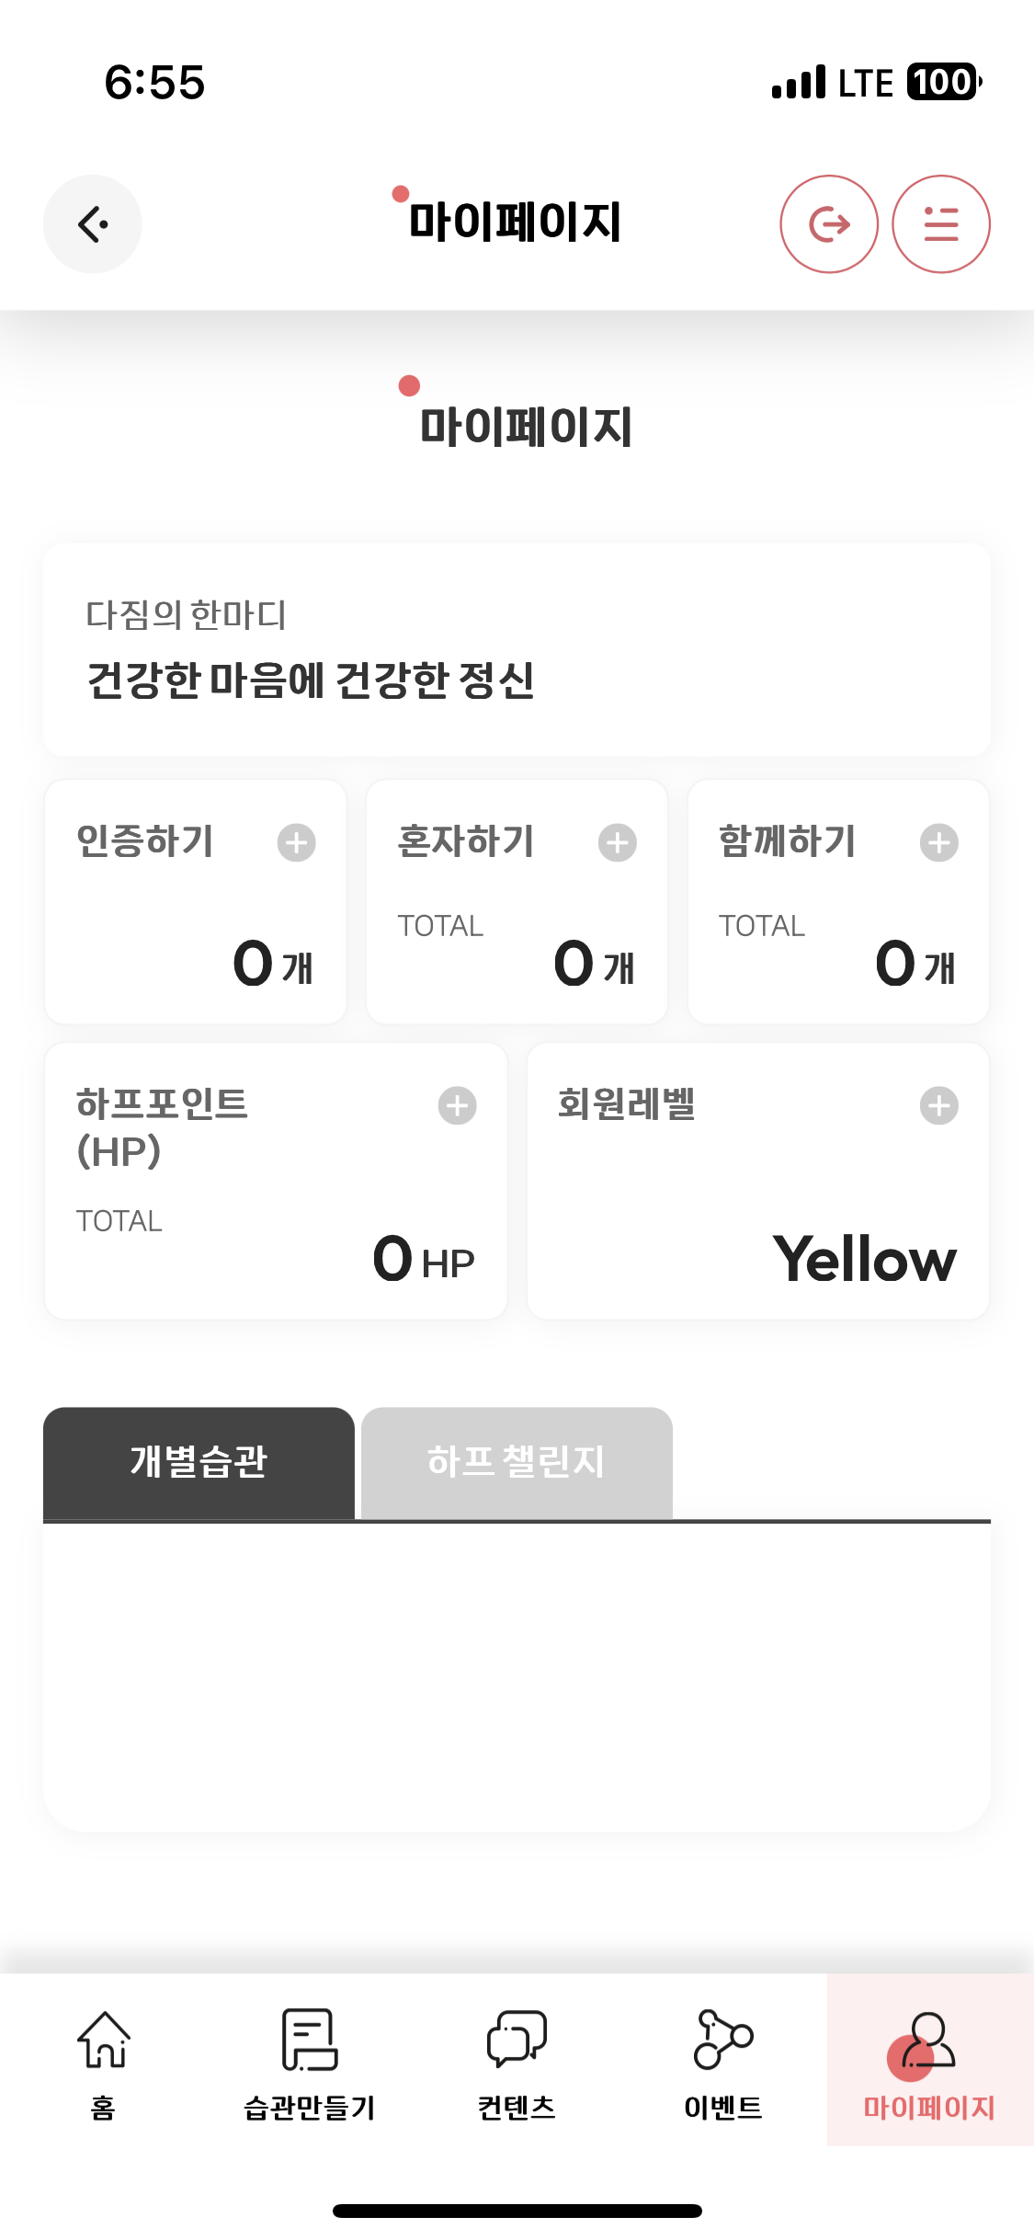Expand 회원레벨 with its plus icon
Screen dimensions: 1034x2240
(x=939, y=1105)
